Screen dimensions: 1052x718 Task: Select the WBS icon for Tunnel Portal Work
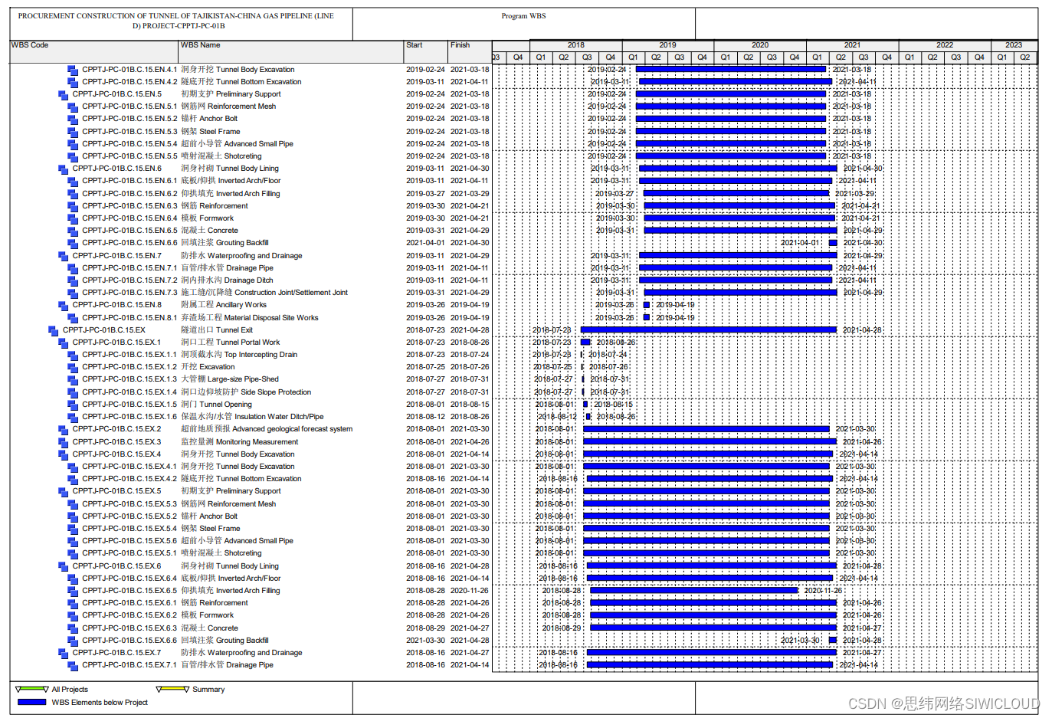pos(64,343)
